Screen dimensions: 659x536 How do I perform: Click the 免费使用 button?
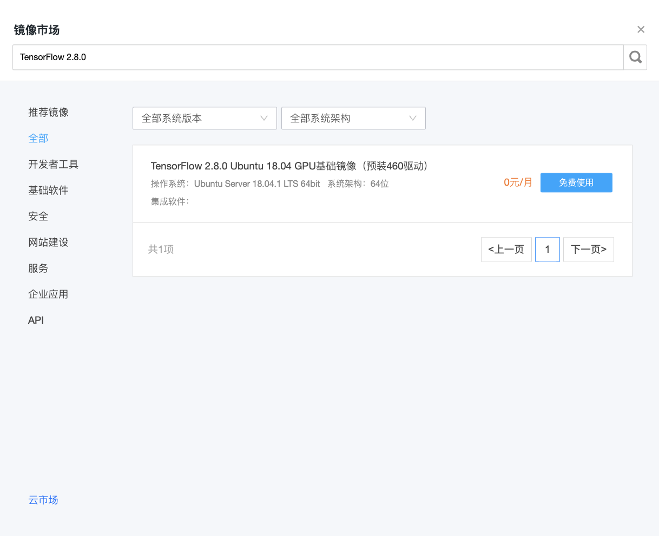pyautogui.click(x=576, y=182)
